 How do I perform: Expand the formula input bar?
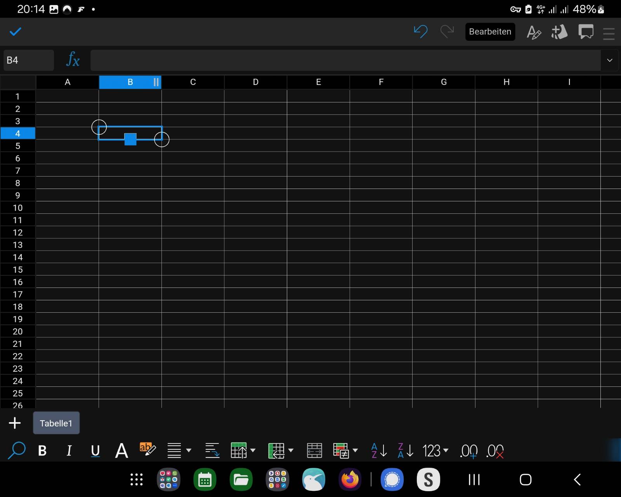[x=609, y=60]
